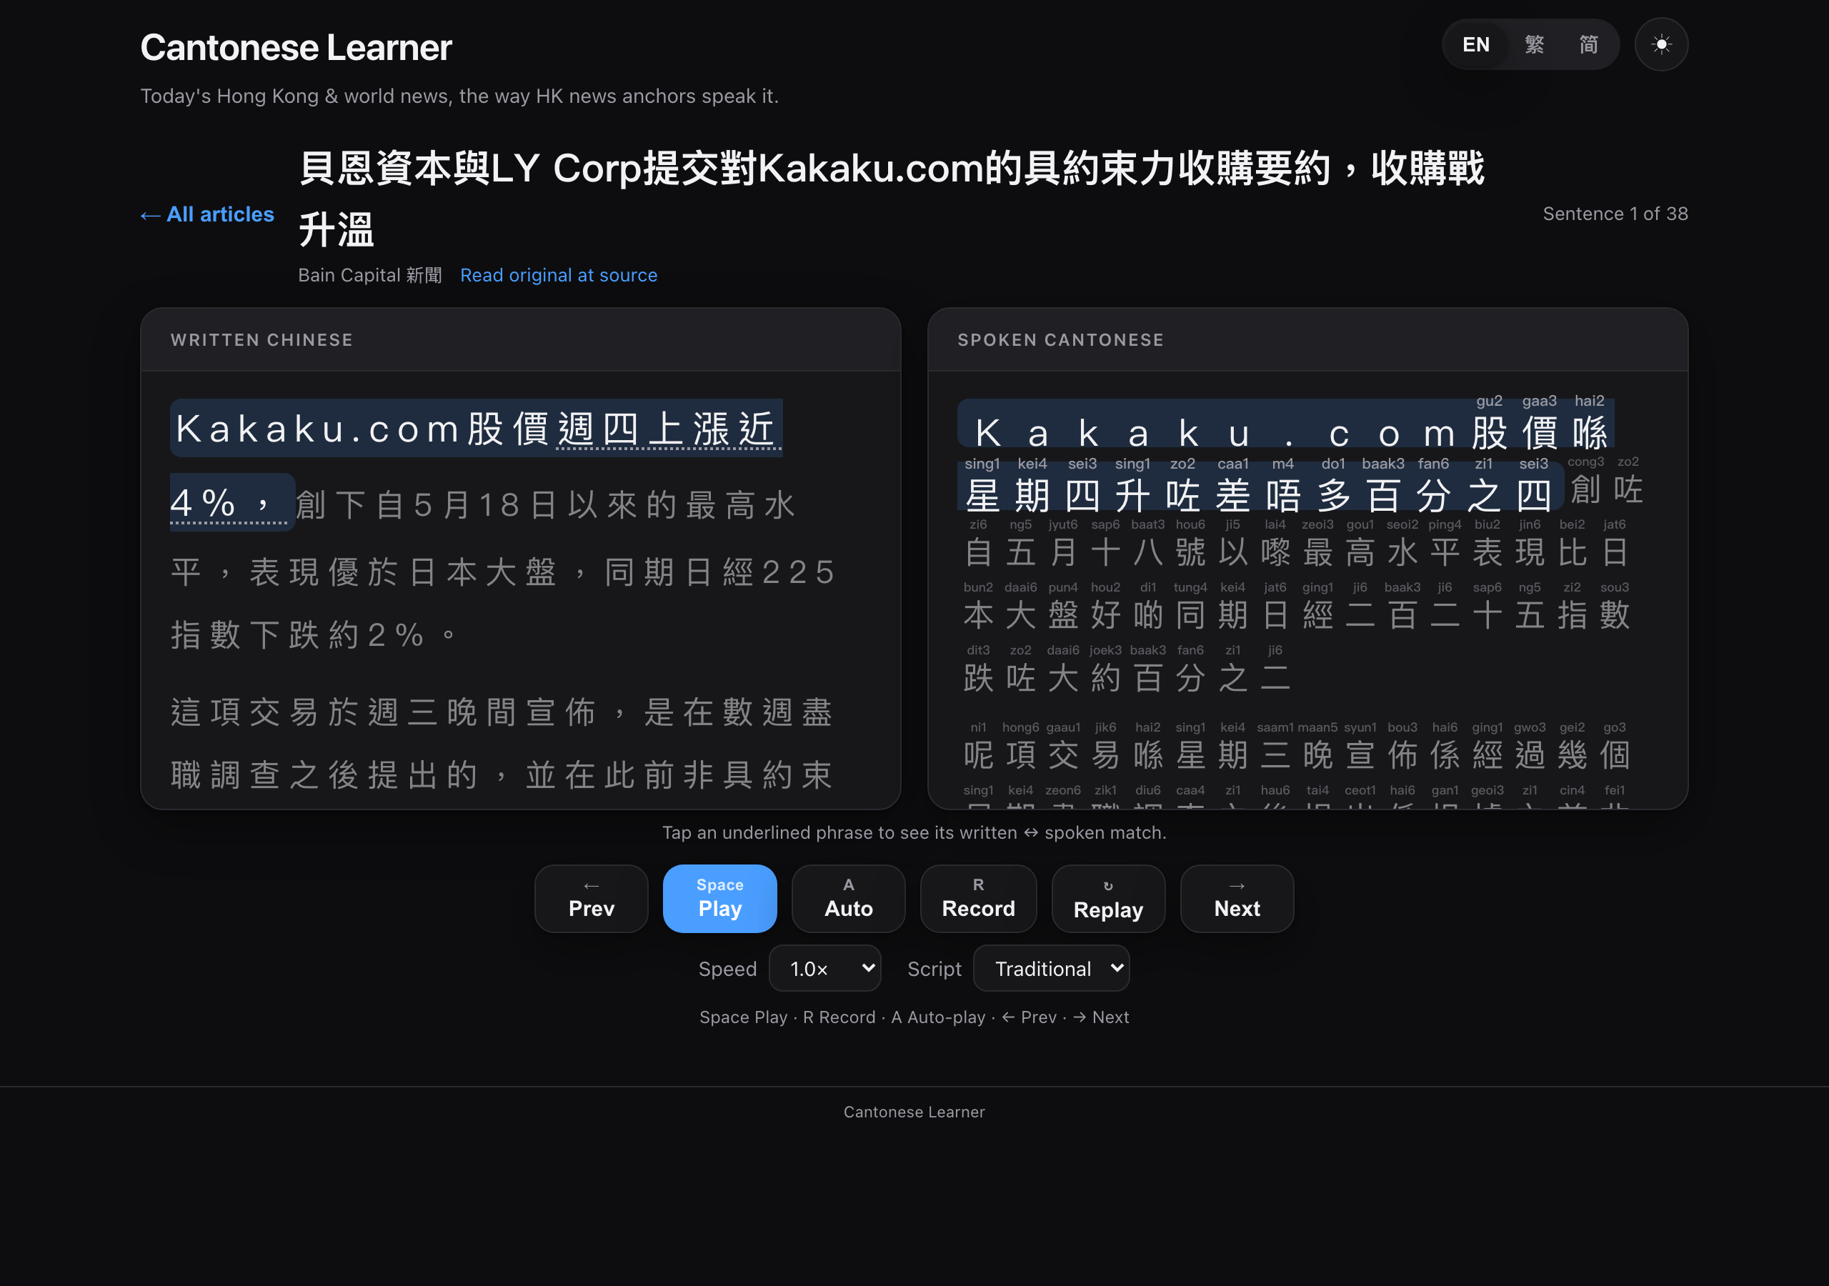This screenshot has width=1829, height=1286.
Task: Click the Sentence 1 of 38 counter
Action: coord(1615,214)
